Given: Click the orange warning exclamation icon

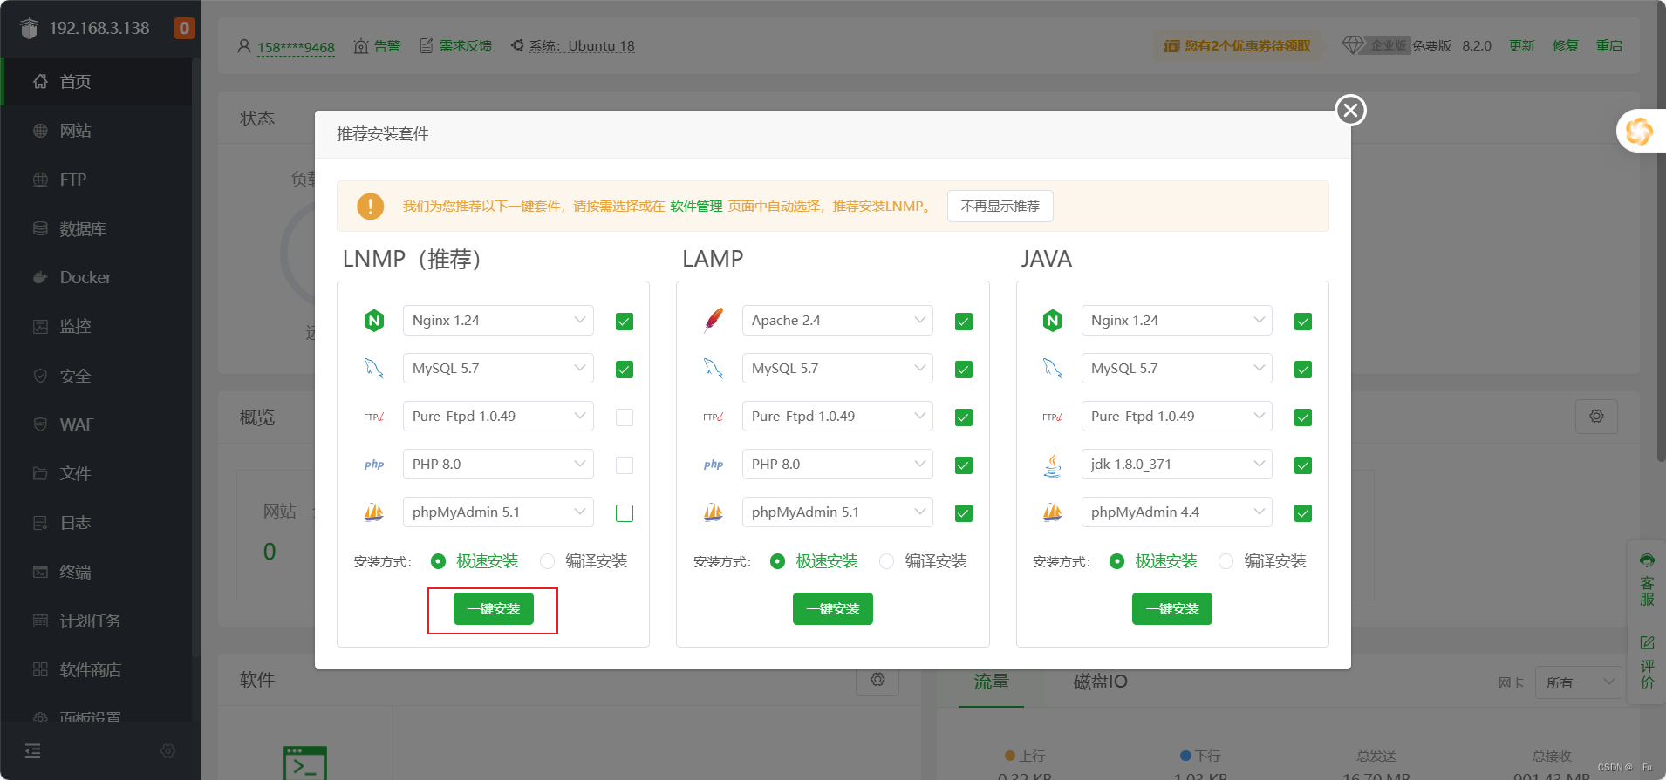Looking at the screenshot, I should [370, 207].
